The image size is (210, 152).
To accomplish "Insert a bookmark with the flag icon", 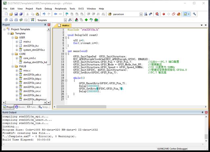I will coord(67,14).
